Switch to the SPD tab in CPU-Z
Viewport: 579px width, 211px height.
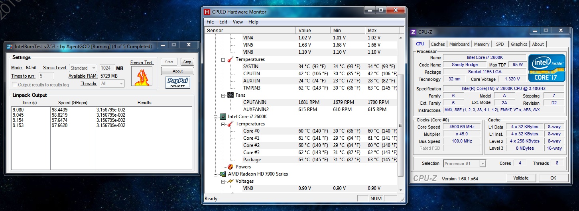pyautogui.click(x=500, y=44)
